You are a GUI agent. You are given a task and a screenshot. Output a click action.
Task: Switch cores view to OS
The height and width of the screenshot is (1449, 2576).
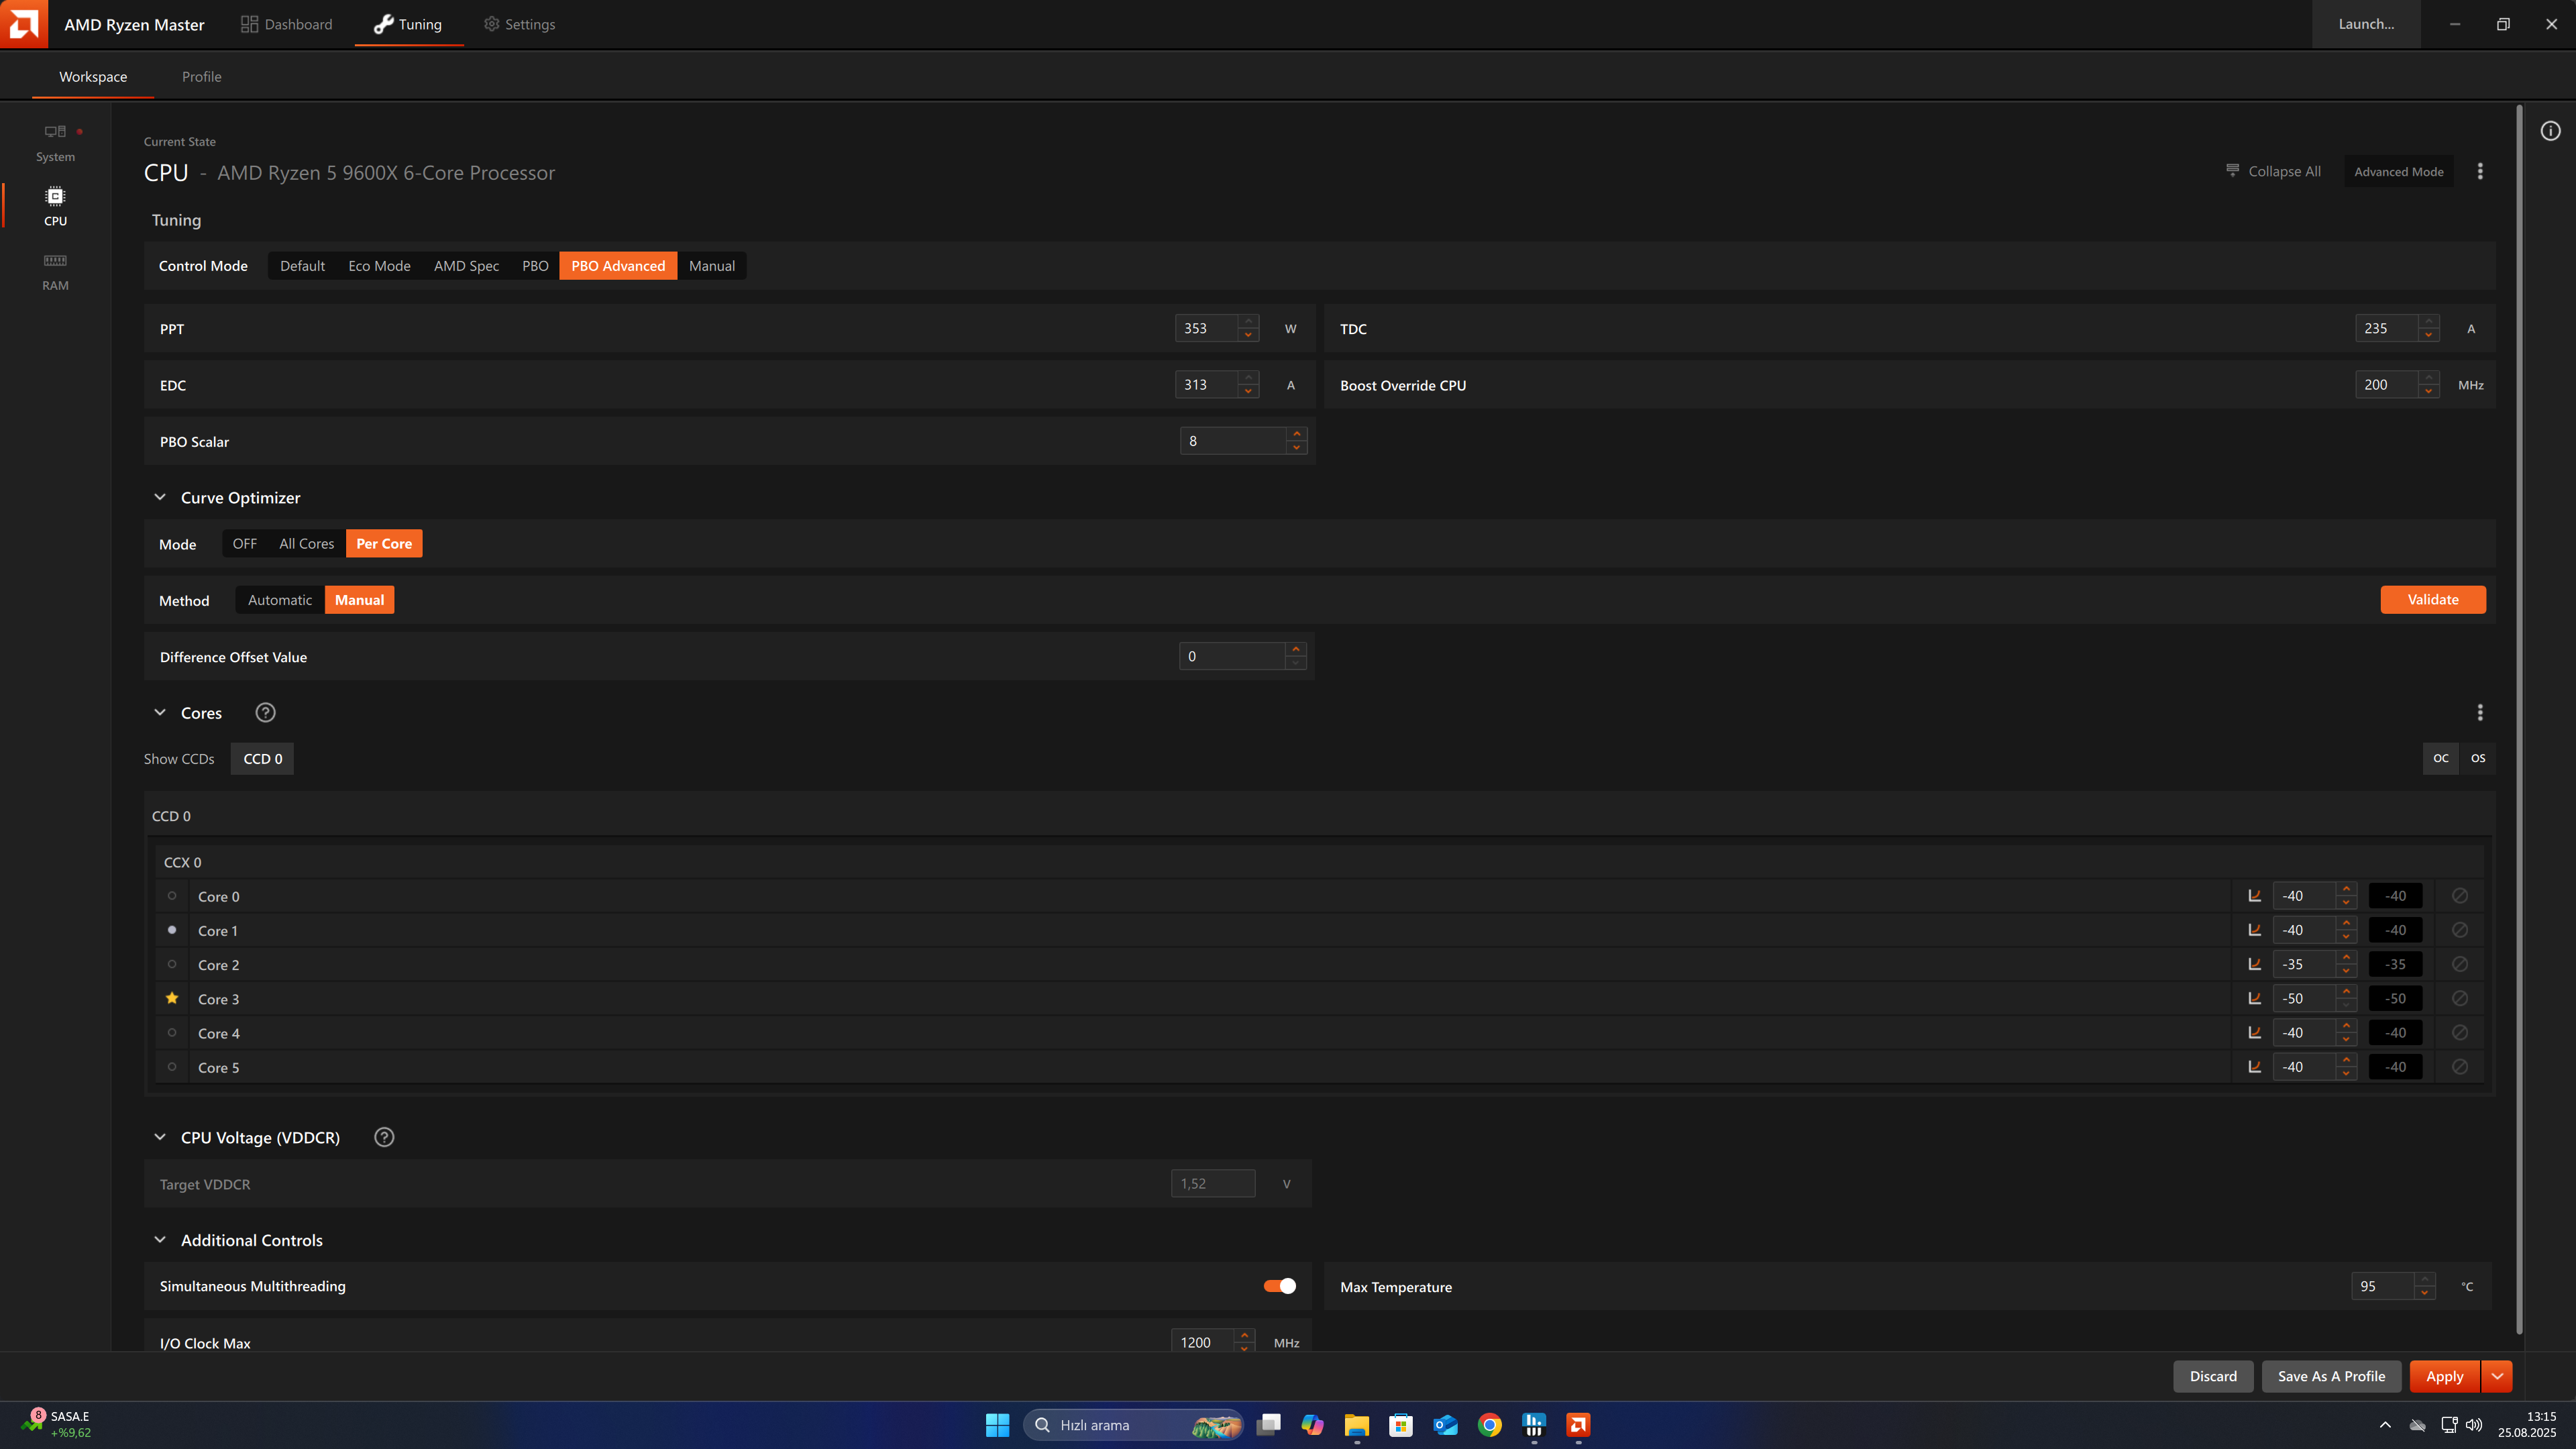pyautogui.click(x=2478, y=758)
